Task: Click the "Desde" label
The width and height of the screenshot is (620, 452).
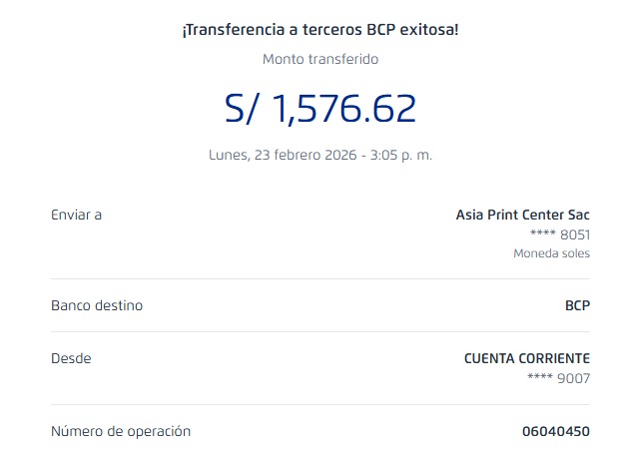Action: (x=71, y=358)
